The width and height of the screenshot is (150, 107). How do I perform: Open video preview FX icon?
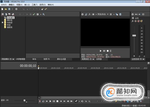tap(89, 14)
